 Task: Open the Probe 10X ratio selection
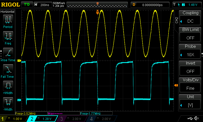point(190,55)
